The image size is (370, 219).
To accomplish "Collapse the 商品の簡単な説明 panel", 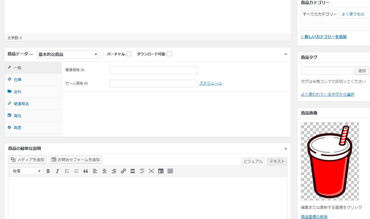I will coord(285,148).
